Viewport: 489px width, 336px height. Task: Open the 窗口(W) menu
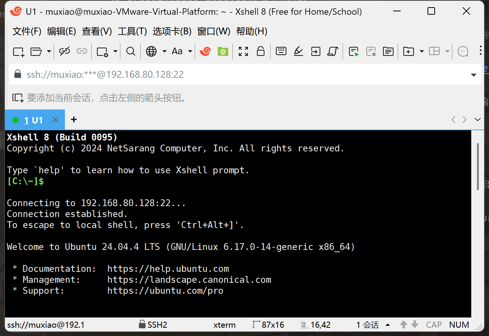[x=214, y=31]
